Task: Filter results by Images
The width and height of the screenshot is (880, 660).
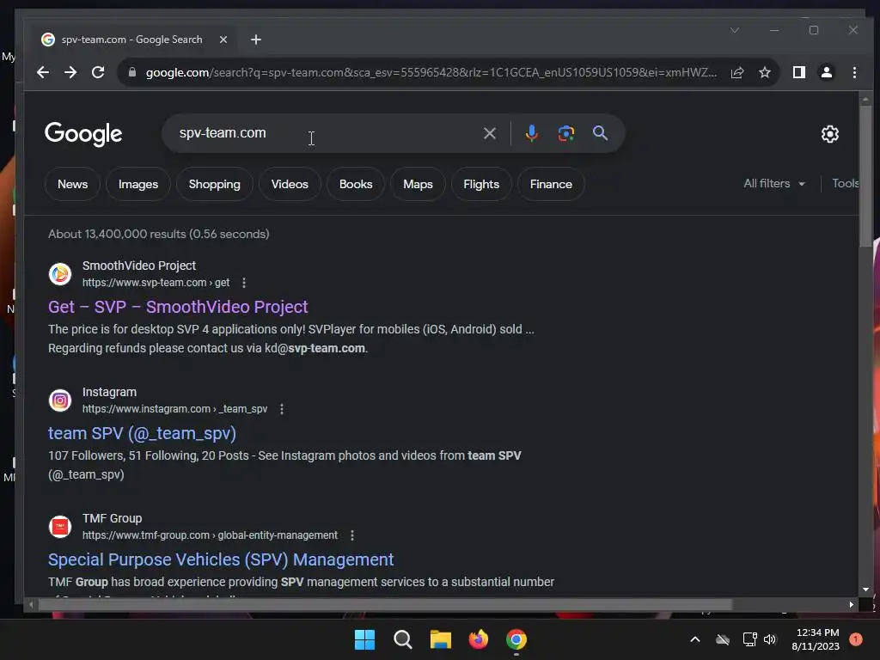Action: coord(138,184)
